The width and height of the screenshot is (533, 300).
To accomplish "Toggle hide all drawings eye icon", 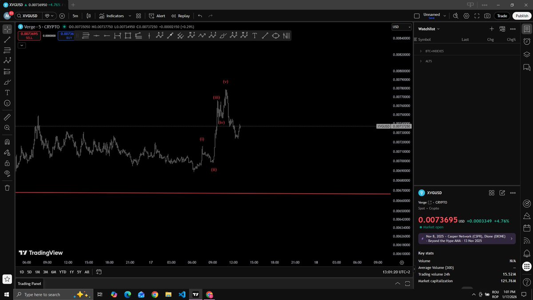I will coord(7,173).
